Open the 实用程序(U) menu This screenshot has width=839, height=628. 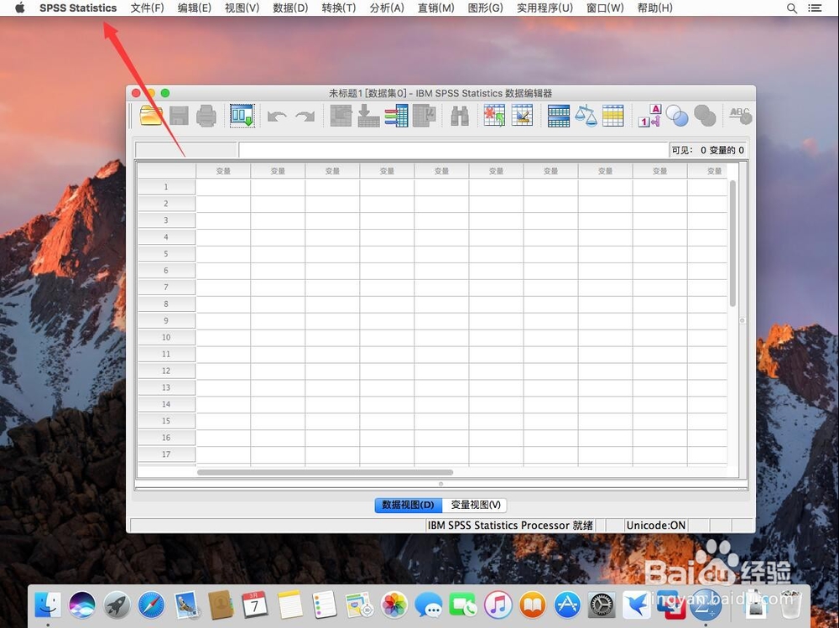point(545,8)
